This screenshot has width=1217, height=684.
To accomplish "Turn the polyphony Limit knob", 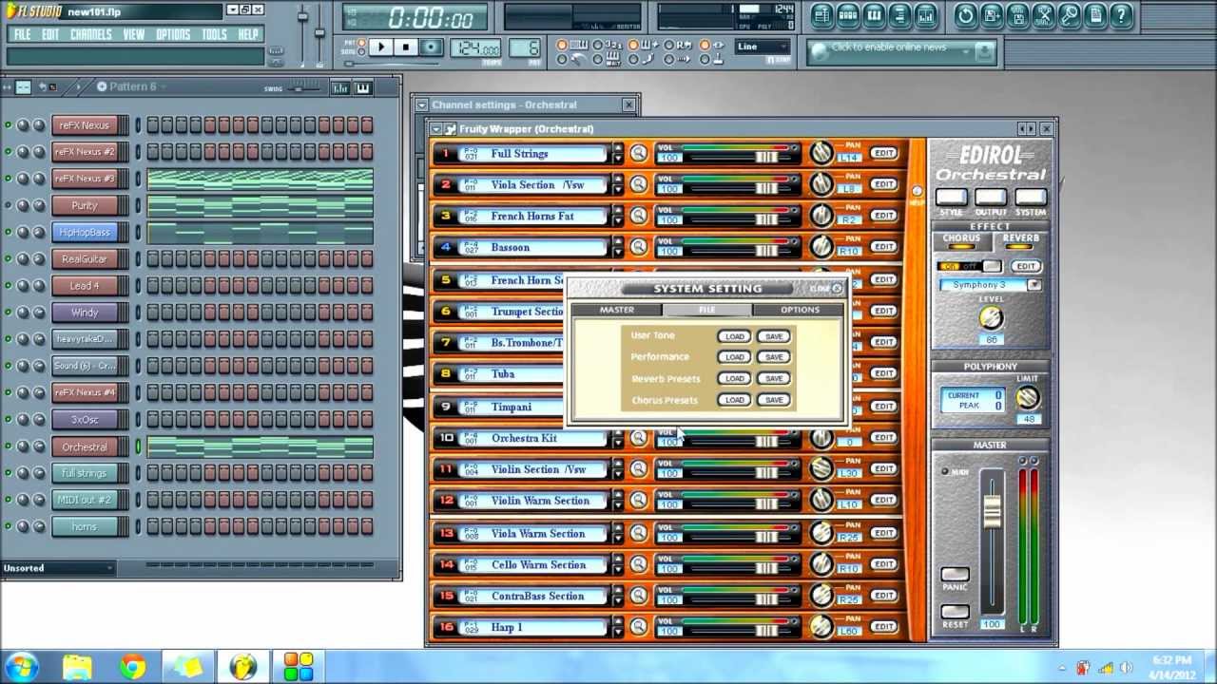I will 1027,399.
